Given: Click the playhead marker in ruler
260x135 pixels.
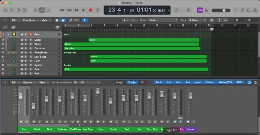Looking at the screenshot, I should [x=212, y=29].
